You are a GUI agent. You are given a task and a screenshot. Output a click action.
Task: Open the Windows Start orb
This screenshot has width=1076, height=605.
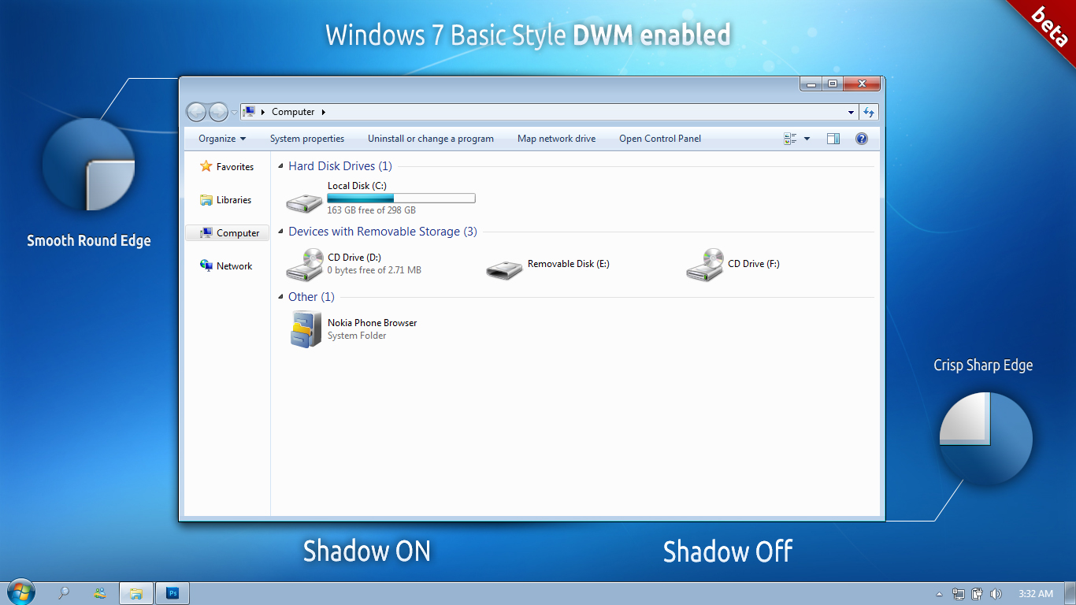[20, 592]
